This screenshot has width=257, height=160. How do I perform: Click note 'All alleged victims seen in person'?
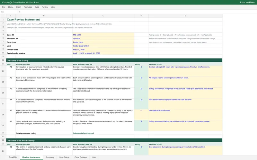185,82
